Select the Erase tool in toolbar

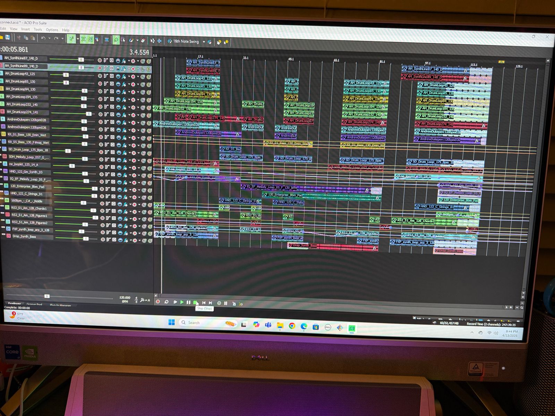tap(143, 40)
